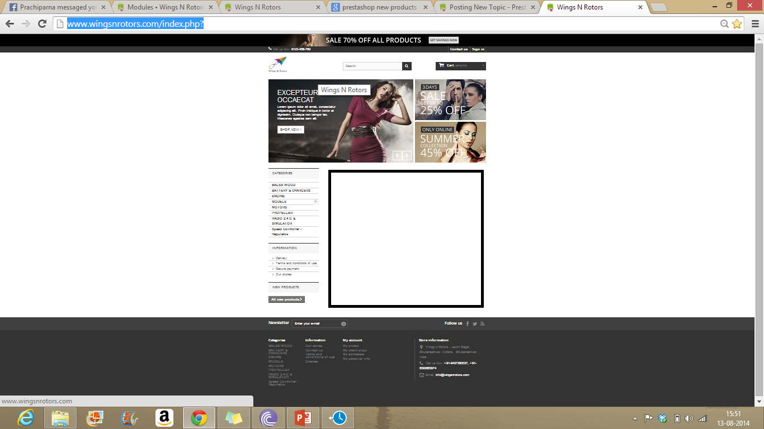Open the PROPELLER category in sidebar
The image size is (764, 429).
coord(282,213)
